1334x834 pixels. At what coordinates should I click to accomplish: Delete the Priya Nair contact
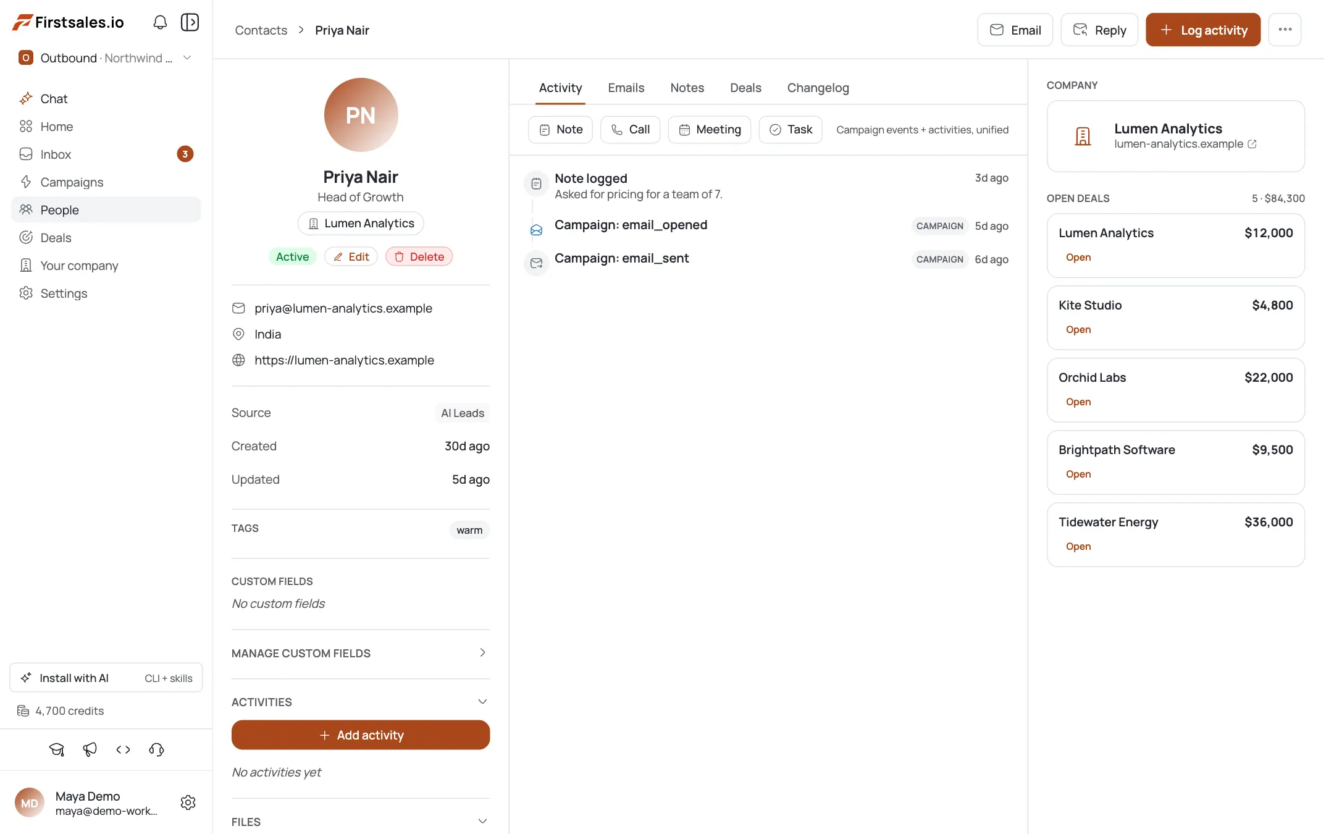pos(419,256)
